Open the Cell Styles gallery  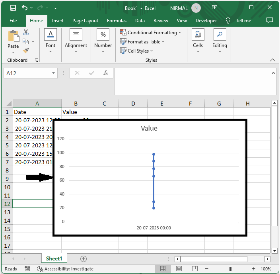(136, 51)
